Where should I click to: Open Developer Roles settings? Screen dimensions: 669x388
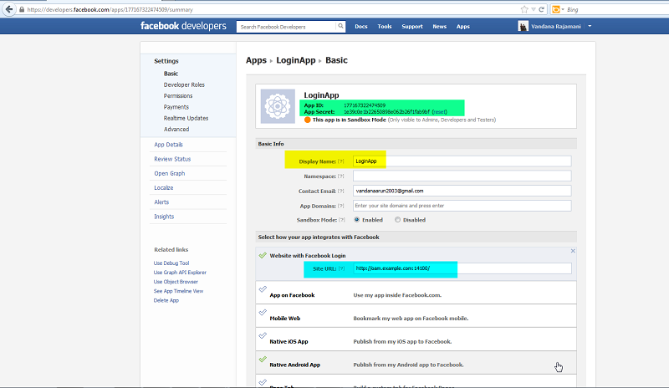(184, 84)
